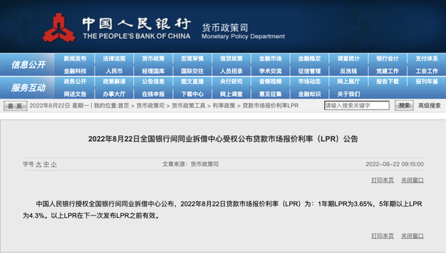Click the 首页 home button
The width and height of the screenshot is (446, 253).
point(15,106)
